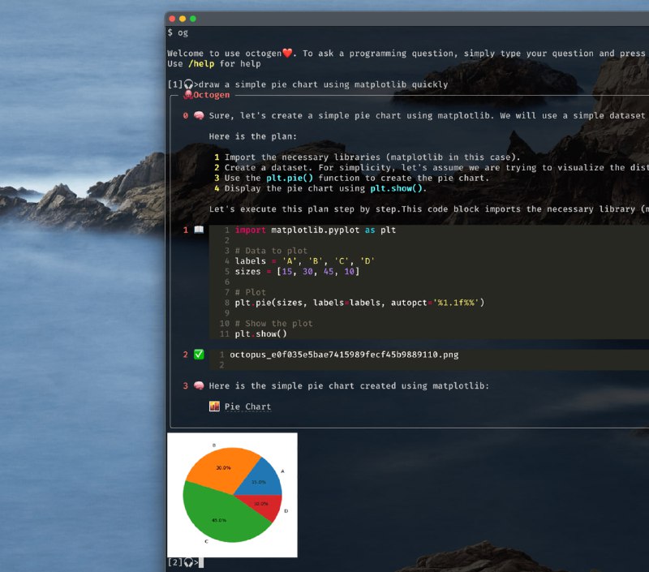
Task: Click the plt.pie() code line 8
Action: click(359, 302)
